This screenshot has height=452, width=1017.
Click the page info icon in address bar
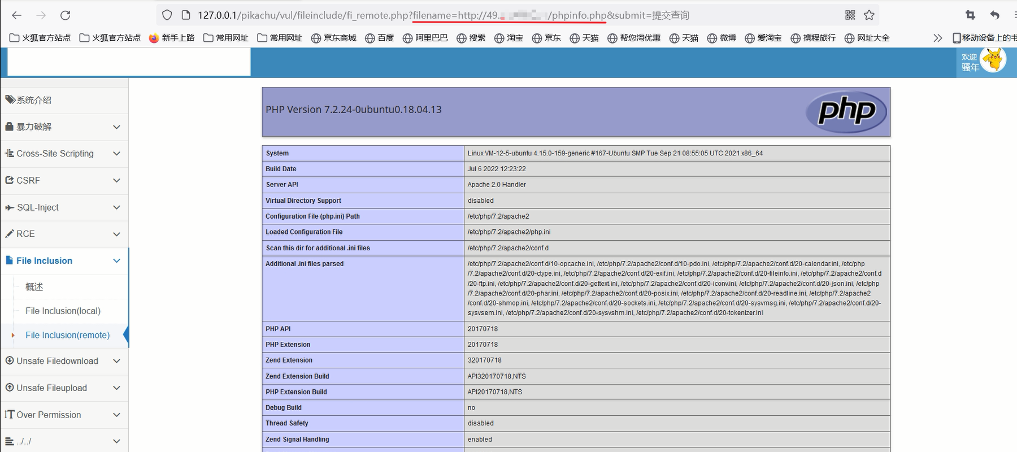click(x=185, y=15)
